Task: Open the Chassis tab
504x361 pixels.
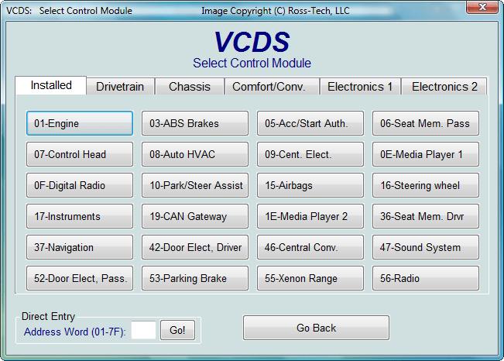Action: point(190,87)
